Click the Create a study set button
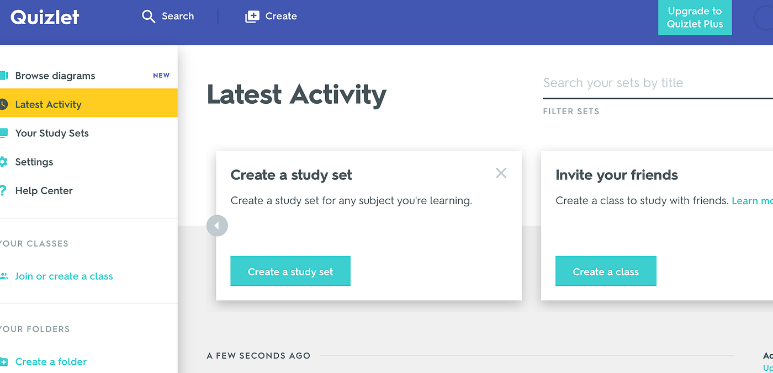This screenshot has width=773, height=373. pyautogui.click(x=290, y=271)
